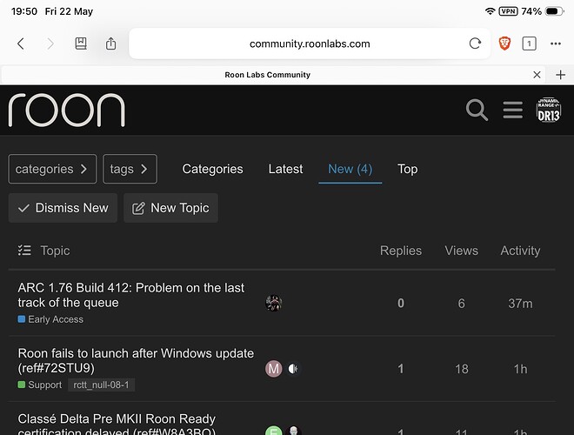Screen dimensions: 574x435
Task: Open the hamburger menu in Roon header
Action: (512, 110)
